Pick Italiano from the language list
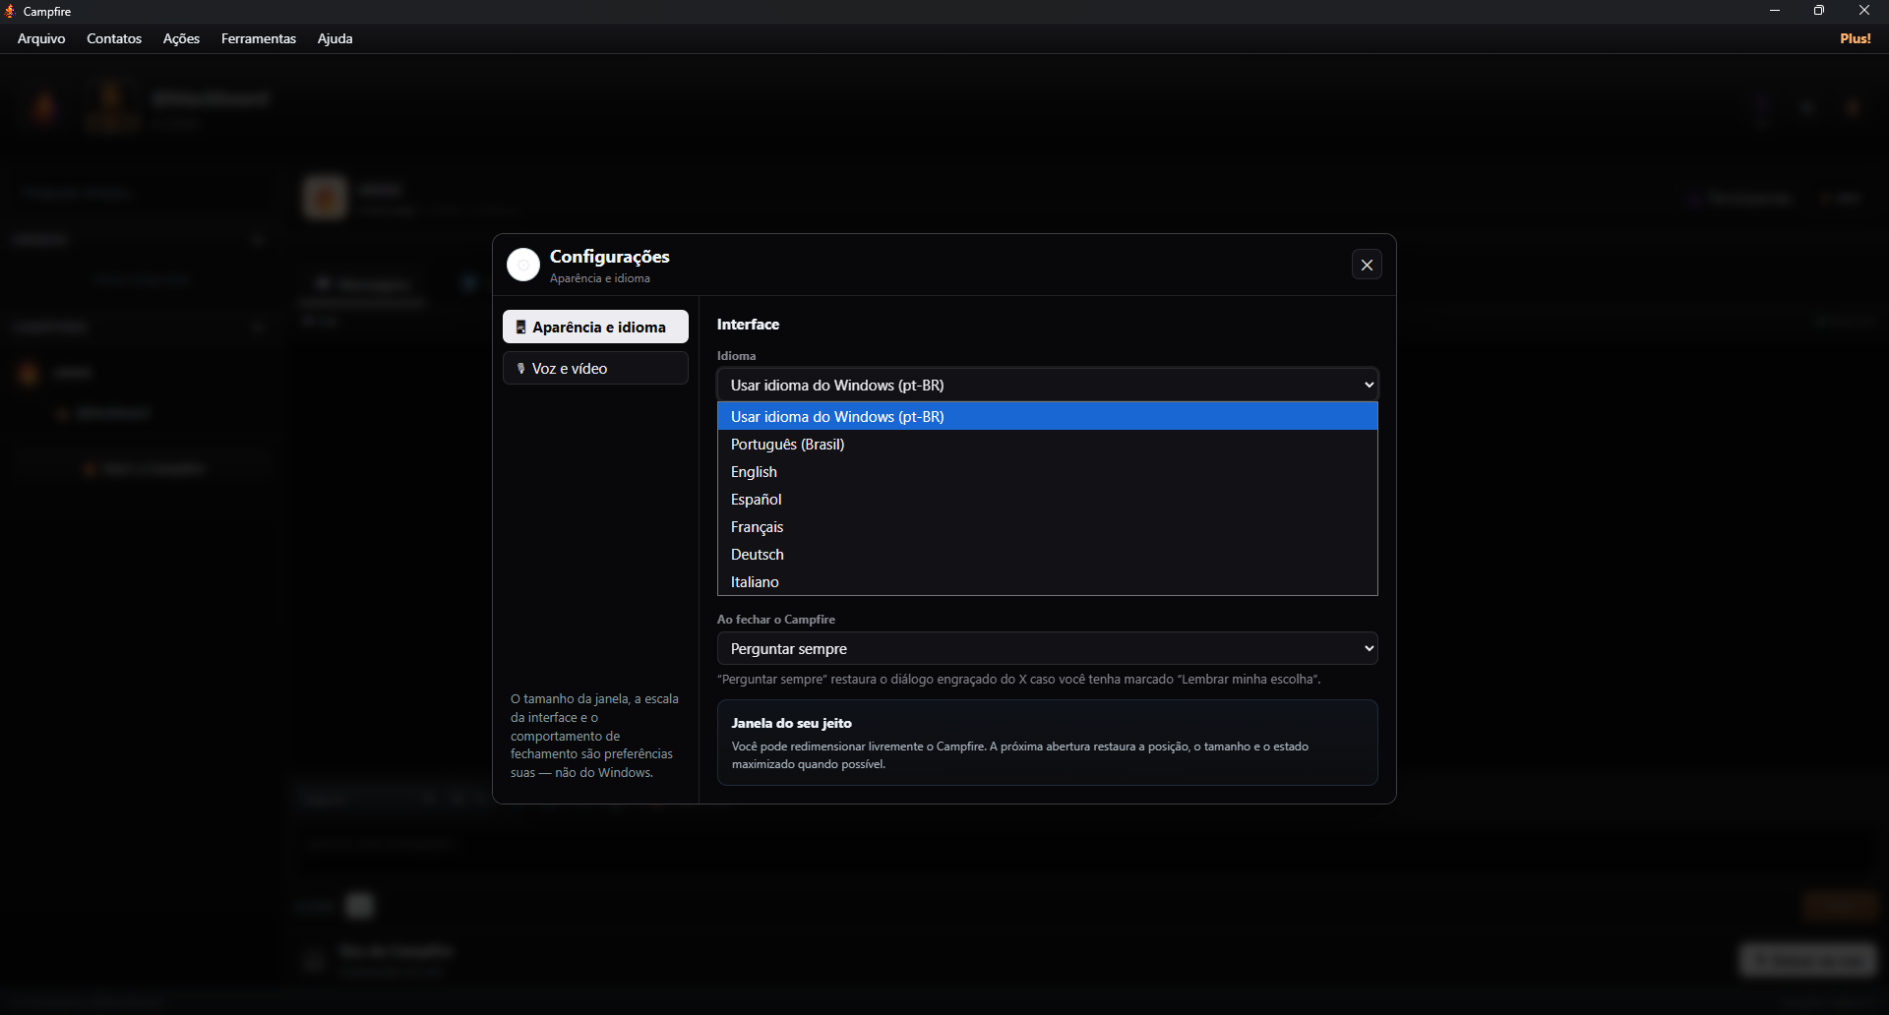This screenshot has height=1015, width=1889. click(x=1048, y=581)
